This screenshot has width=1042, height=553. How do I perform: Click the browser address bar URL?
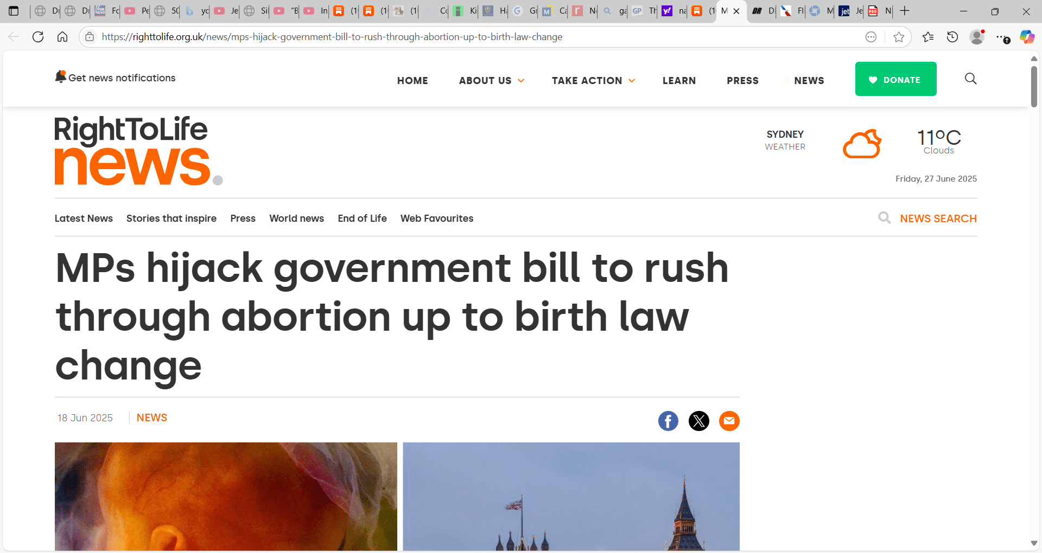click(332, 37)
